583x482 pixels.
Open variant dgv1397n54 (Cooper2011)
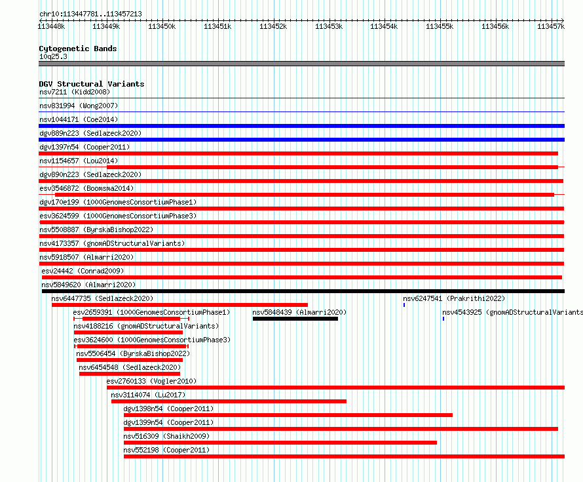pyautogui.click(x=85, y=147)
